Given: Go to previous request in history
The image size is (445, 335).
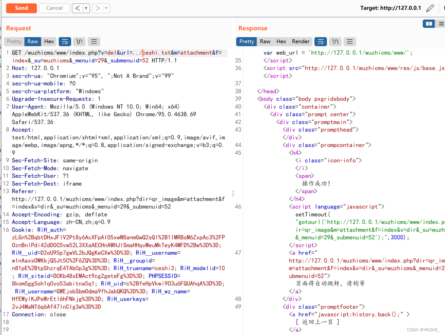Looking at the screenshot, I should click(x=77, y=8).
